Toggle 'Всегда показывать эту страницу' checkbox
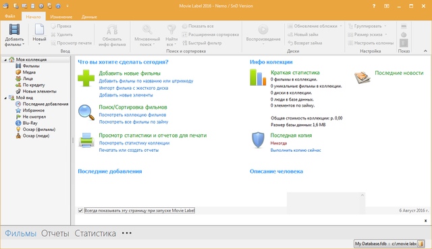This screenshot has height=249, width=432. pos(80,211)
